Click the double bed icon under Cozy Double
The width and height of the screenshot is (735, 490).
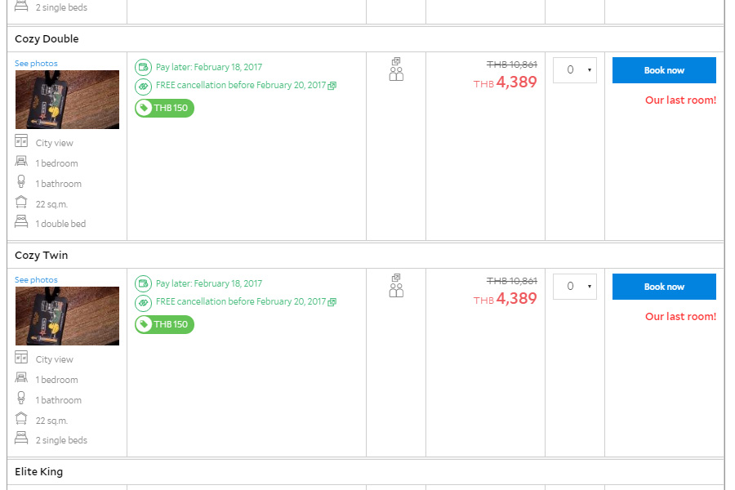click(x=21, y=222)
